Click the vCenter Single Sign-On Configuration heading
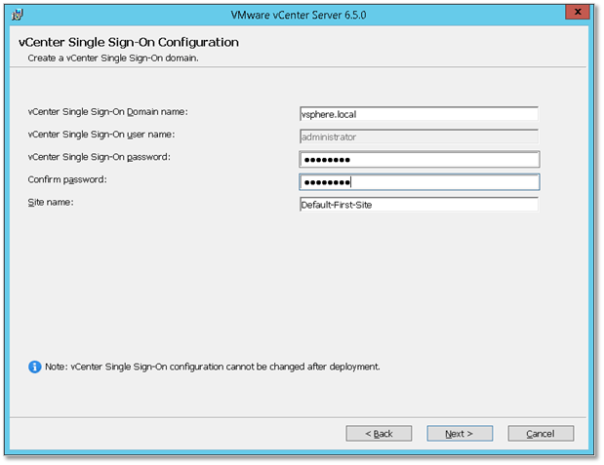 tap(129, 42)
